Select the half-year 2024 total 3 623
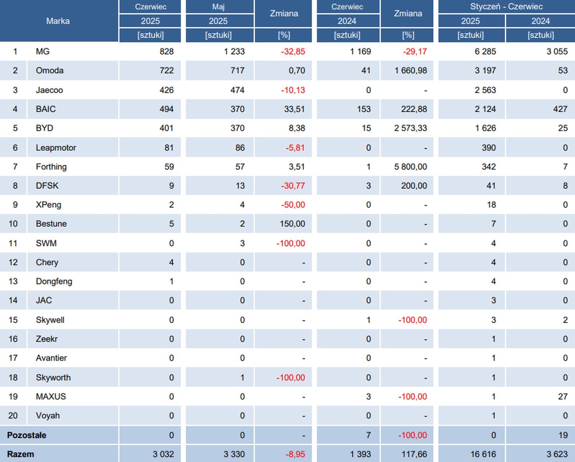 [x=557, y=454]
